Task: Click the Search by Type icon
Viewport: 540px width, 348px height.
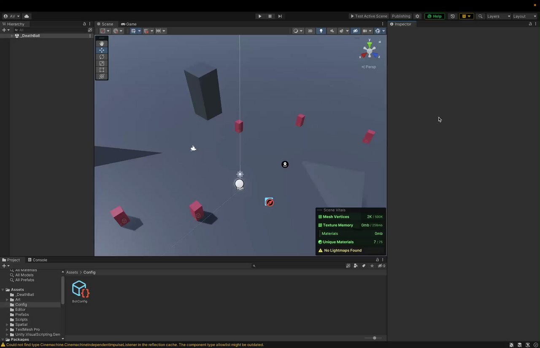Action: tap(356, 266)
